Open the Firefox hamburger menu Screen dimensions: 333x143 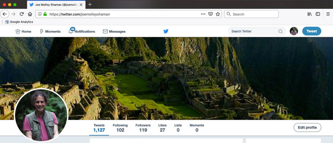(x=328, y=14)
